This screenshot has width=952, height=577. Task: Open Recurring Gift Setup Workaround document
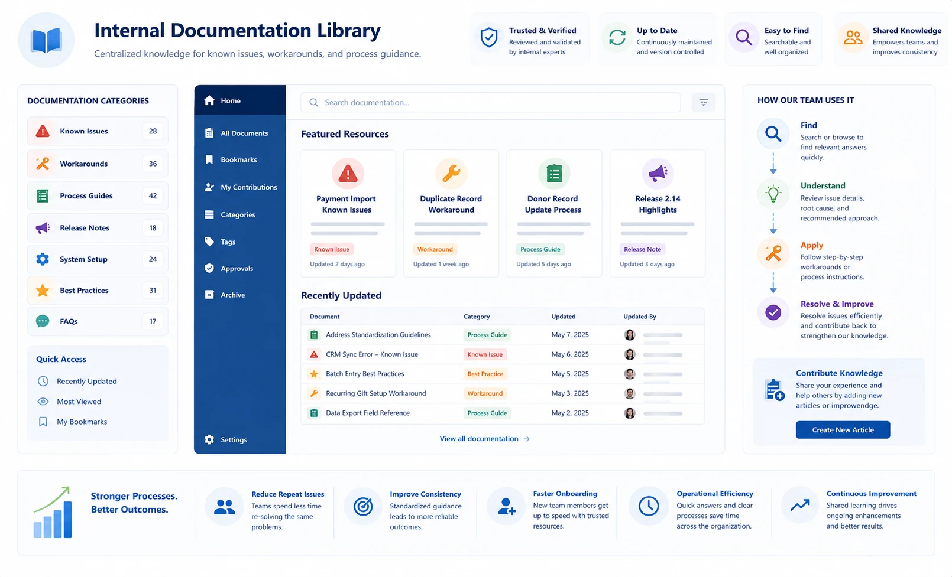[x=376, y=393]
